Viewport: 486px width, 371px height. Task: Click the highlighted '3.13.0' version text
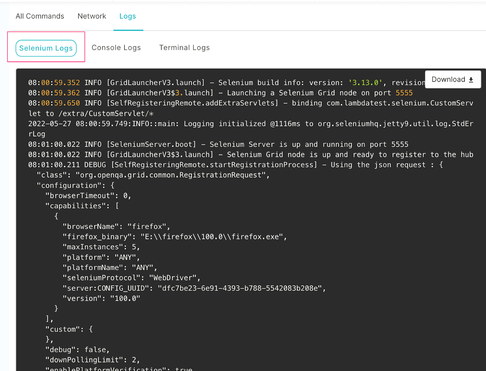pyautogui.click(x=365, y=83)
